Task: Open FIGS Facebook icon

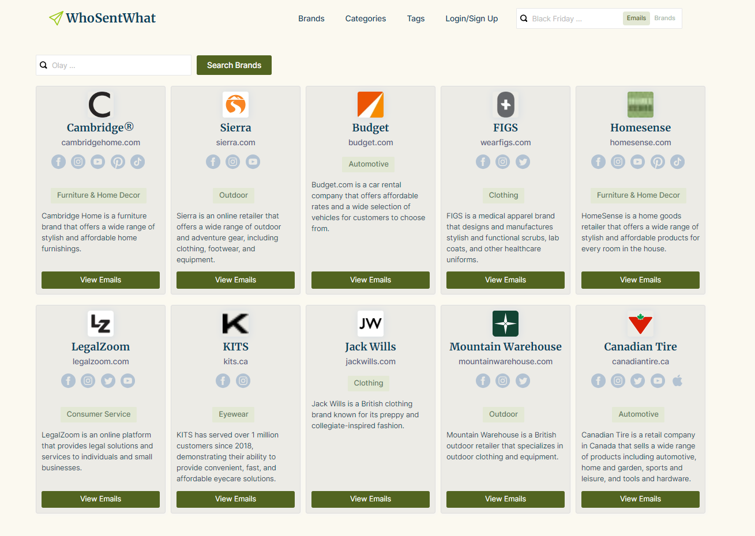Action: point(483,162)
